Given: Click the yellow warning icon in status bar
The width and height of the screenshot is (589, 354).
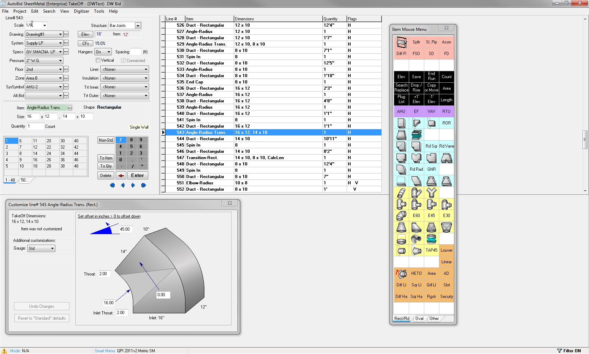Looking at the screenshot, I should pos(4,350).
